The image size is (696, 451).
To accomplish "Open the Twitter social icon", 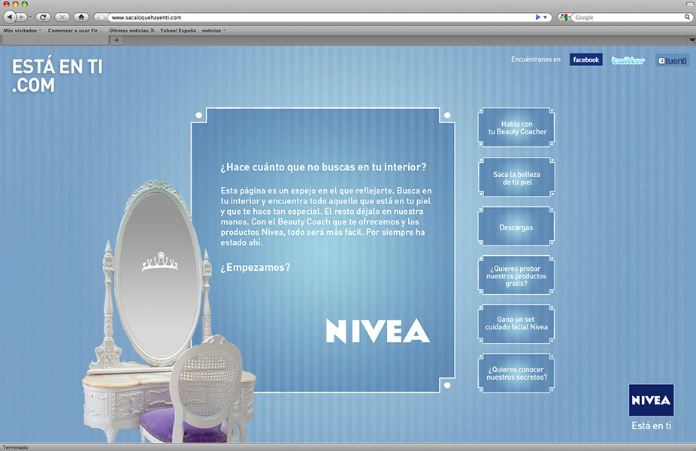I will point(628,60).
